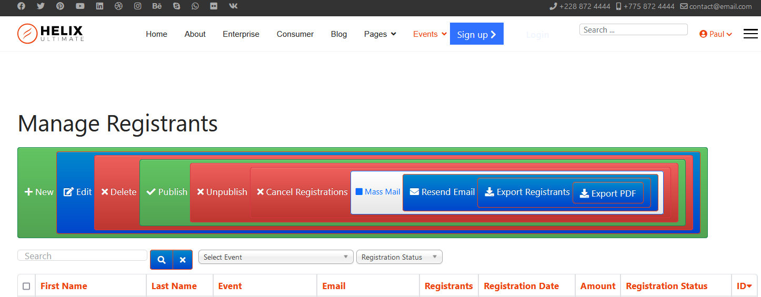761x297 pixels.
Task: Open the Twitter social link
Action: point(41,6)
